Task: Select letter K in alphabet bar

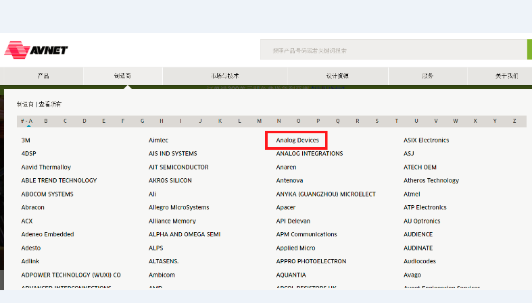Action: point(220,121)
